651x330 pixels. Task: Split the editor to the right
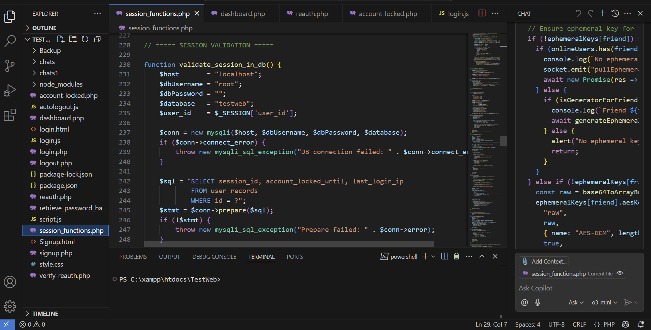(x=482, y=13)
